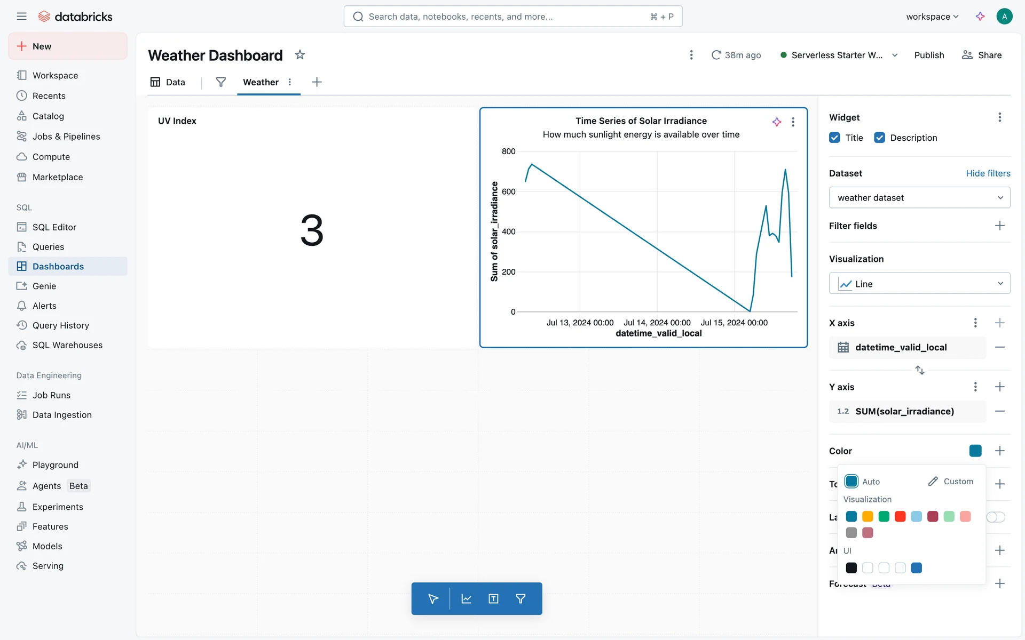Open the weather dataset dropdown
The width and height of the screenshot is (1025, 640).
pos(919,198)
